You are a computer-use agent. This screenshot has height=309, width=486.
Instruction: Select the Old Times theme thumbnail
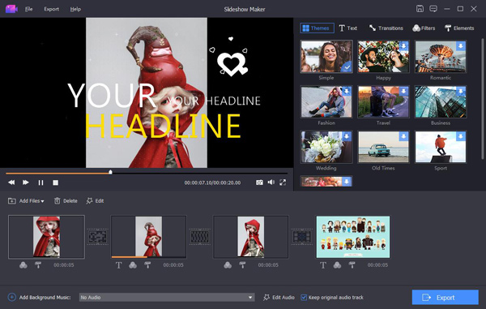tap(383, 147)
